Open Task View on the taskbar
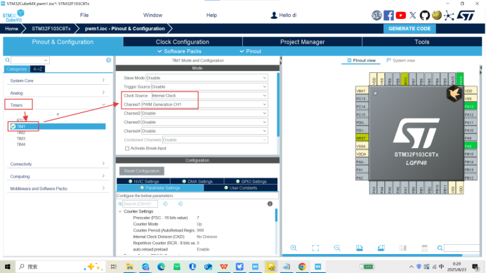Image resolution: width=486 pixels, height=273 pixels. click(114, 267)
